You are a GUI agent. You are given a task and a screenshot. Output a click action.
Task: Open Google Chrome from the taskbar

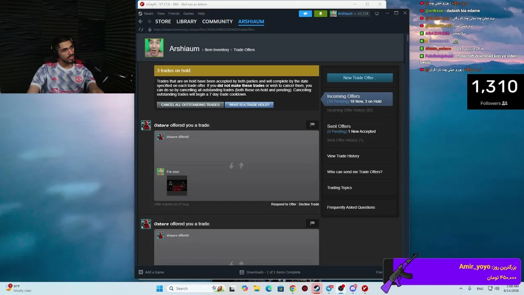[x=292, y=288]
